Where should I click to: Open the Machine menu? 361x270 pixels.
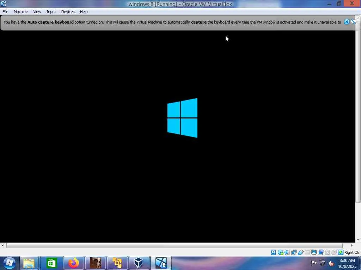coord(20,12)
